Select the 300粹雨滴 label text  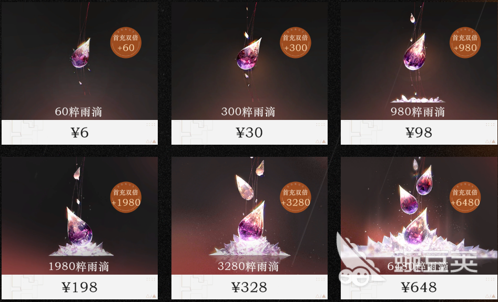pyautogui.click(x=248, y=112)
